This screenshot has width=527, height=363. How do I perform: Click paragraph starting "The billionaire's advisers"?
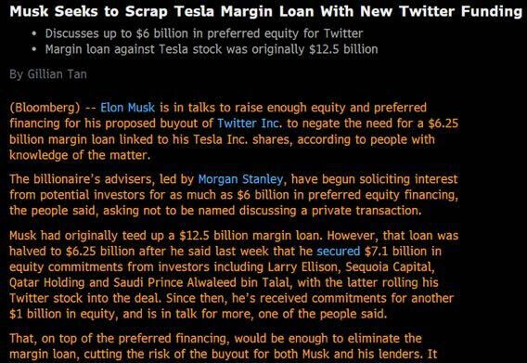point(234,195)
